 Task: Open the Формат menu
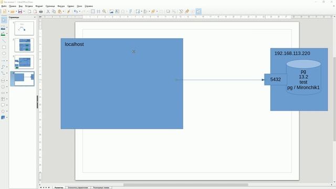point(39,6)
